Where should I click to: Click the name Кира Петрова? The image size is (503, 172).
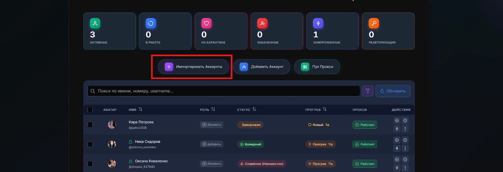[141, 122]
